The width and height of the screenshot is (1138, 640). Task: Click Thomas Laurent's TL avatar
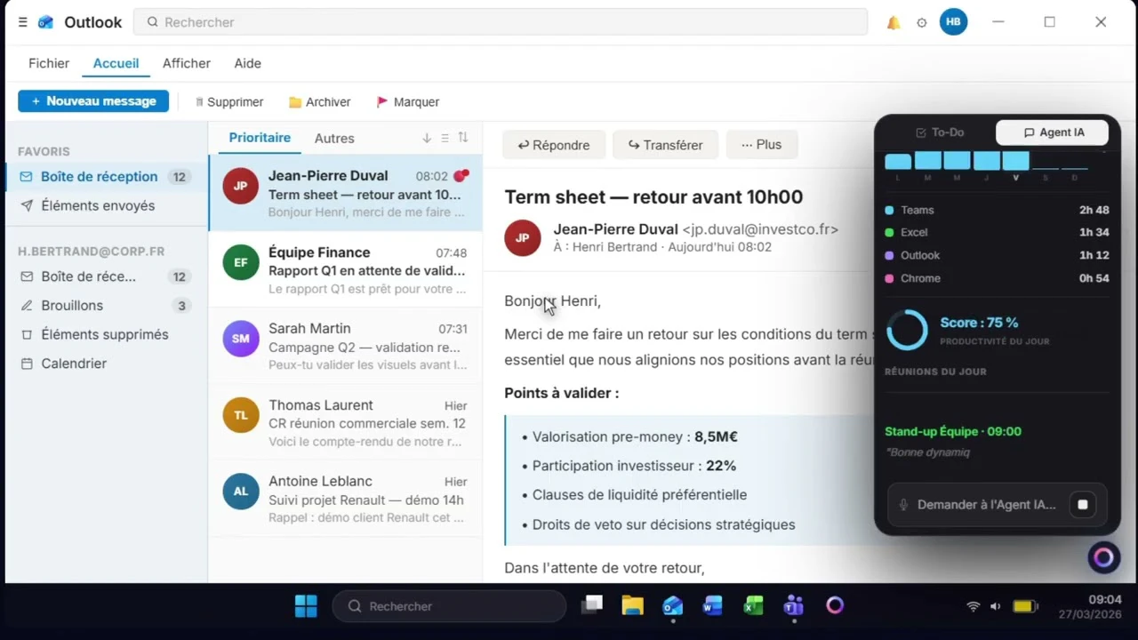click(x=240, y=415)
